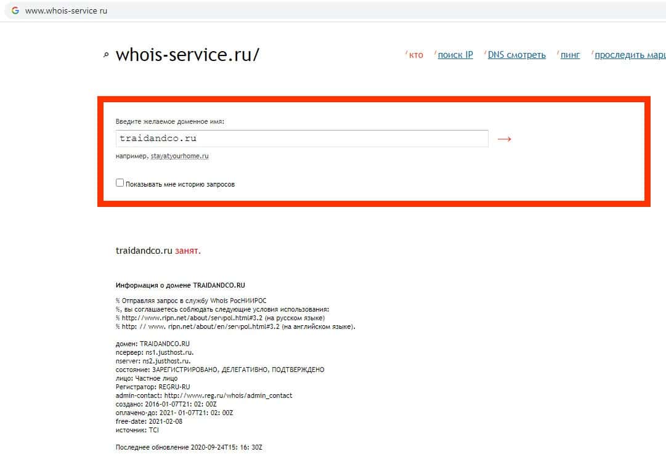Click the reg.ru admin-contact URL

pyautogui.click(x=228, y=395)
